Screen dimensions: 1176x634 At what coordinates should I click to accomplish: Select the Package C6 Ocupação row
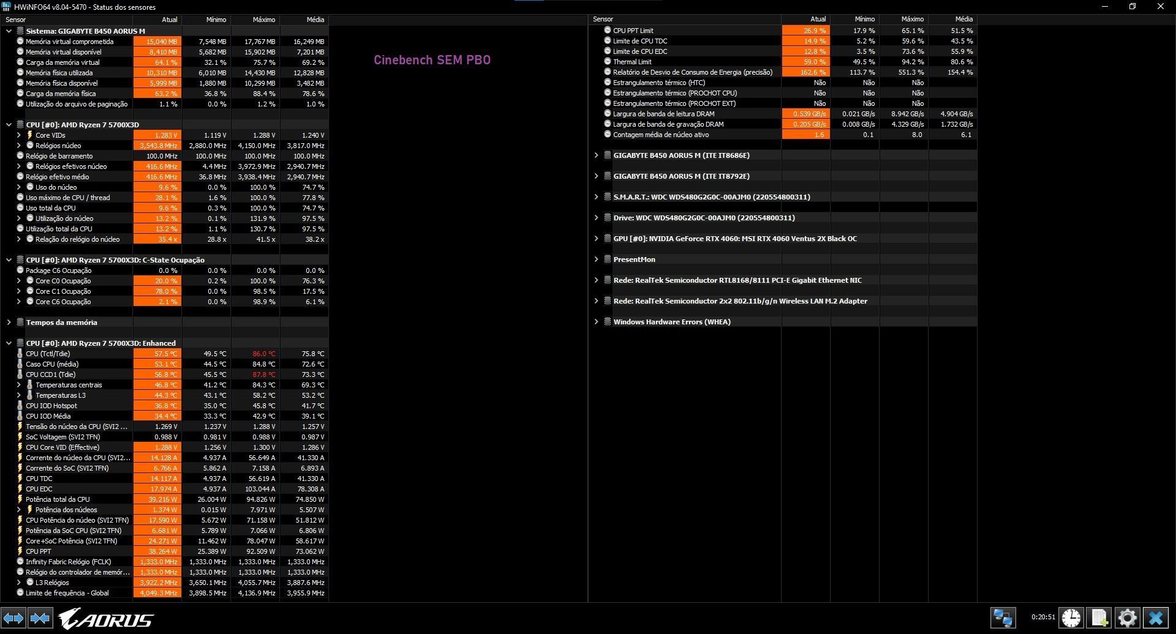pos(165,270)
